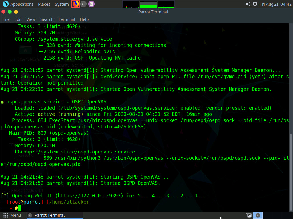Screen dimensions: 293x219
Task: Click the terminal workspace icon bottom right
Action: coord(258,215)
